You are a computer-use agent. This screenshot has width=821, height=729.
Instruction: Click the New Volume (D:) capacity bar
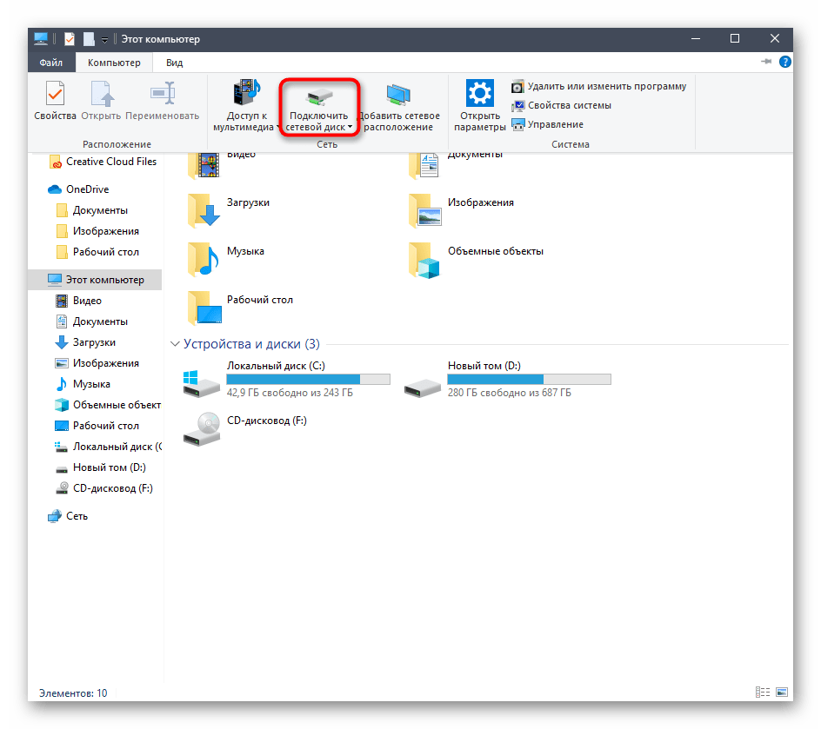click(x=529, y=380)
